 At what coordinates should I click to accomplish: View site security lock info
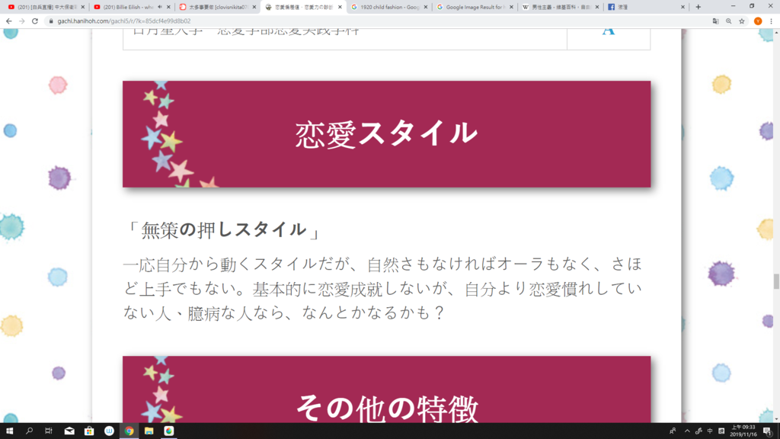click(x=51, y=21)
